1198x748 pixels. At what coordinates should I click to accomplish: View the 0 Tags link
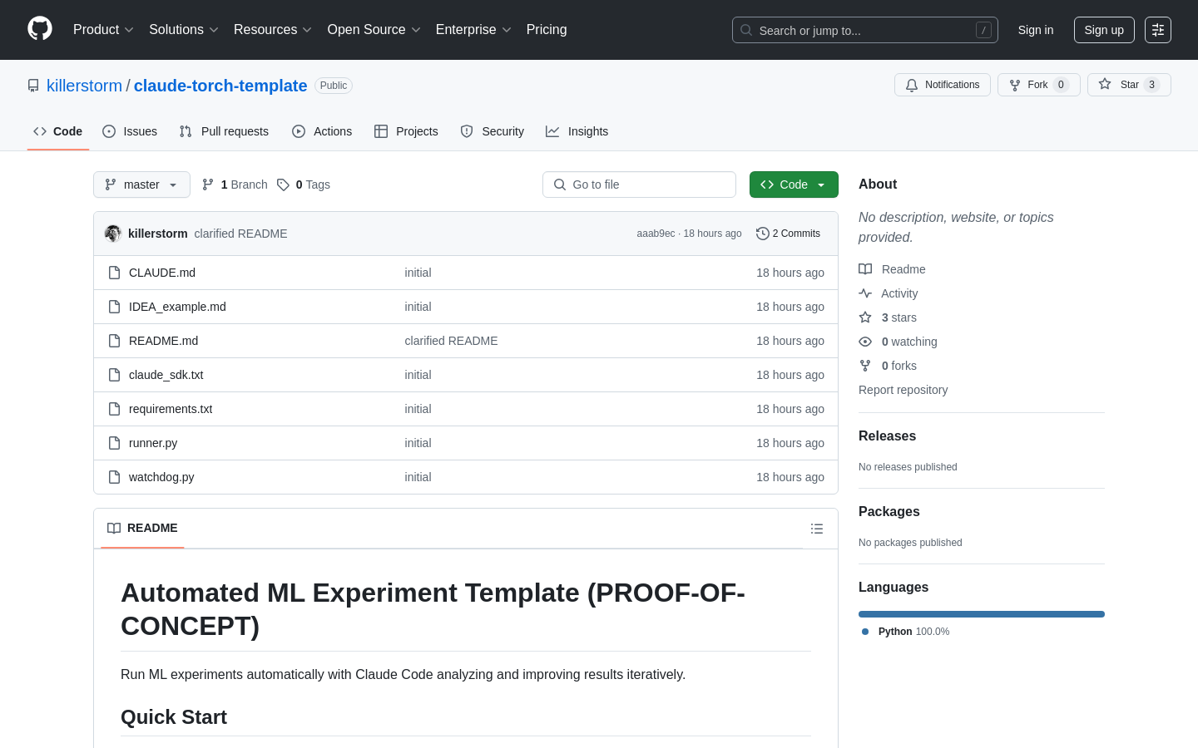[304, 185]
